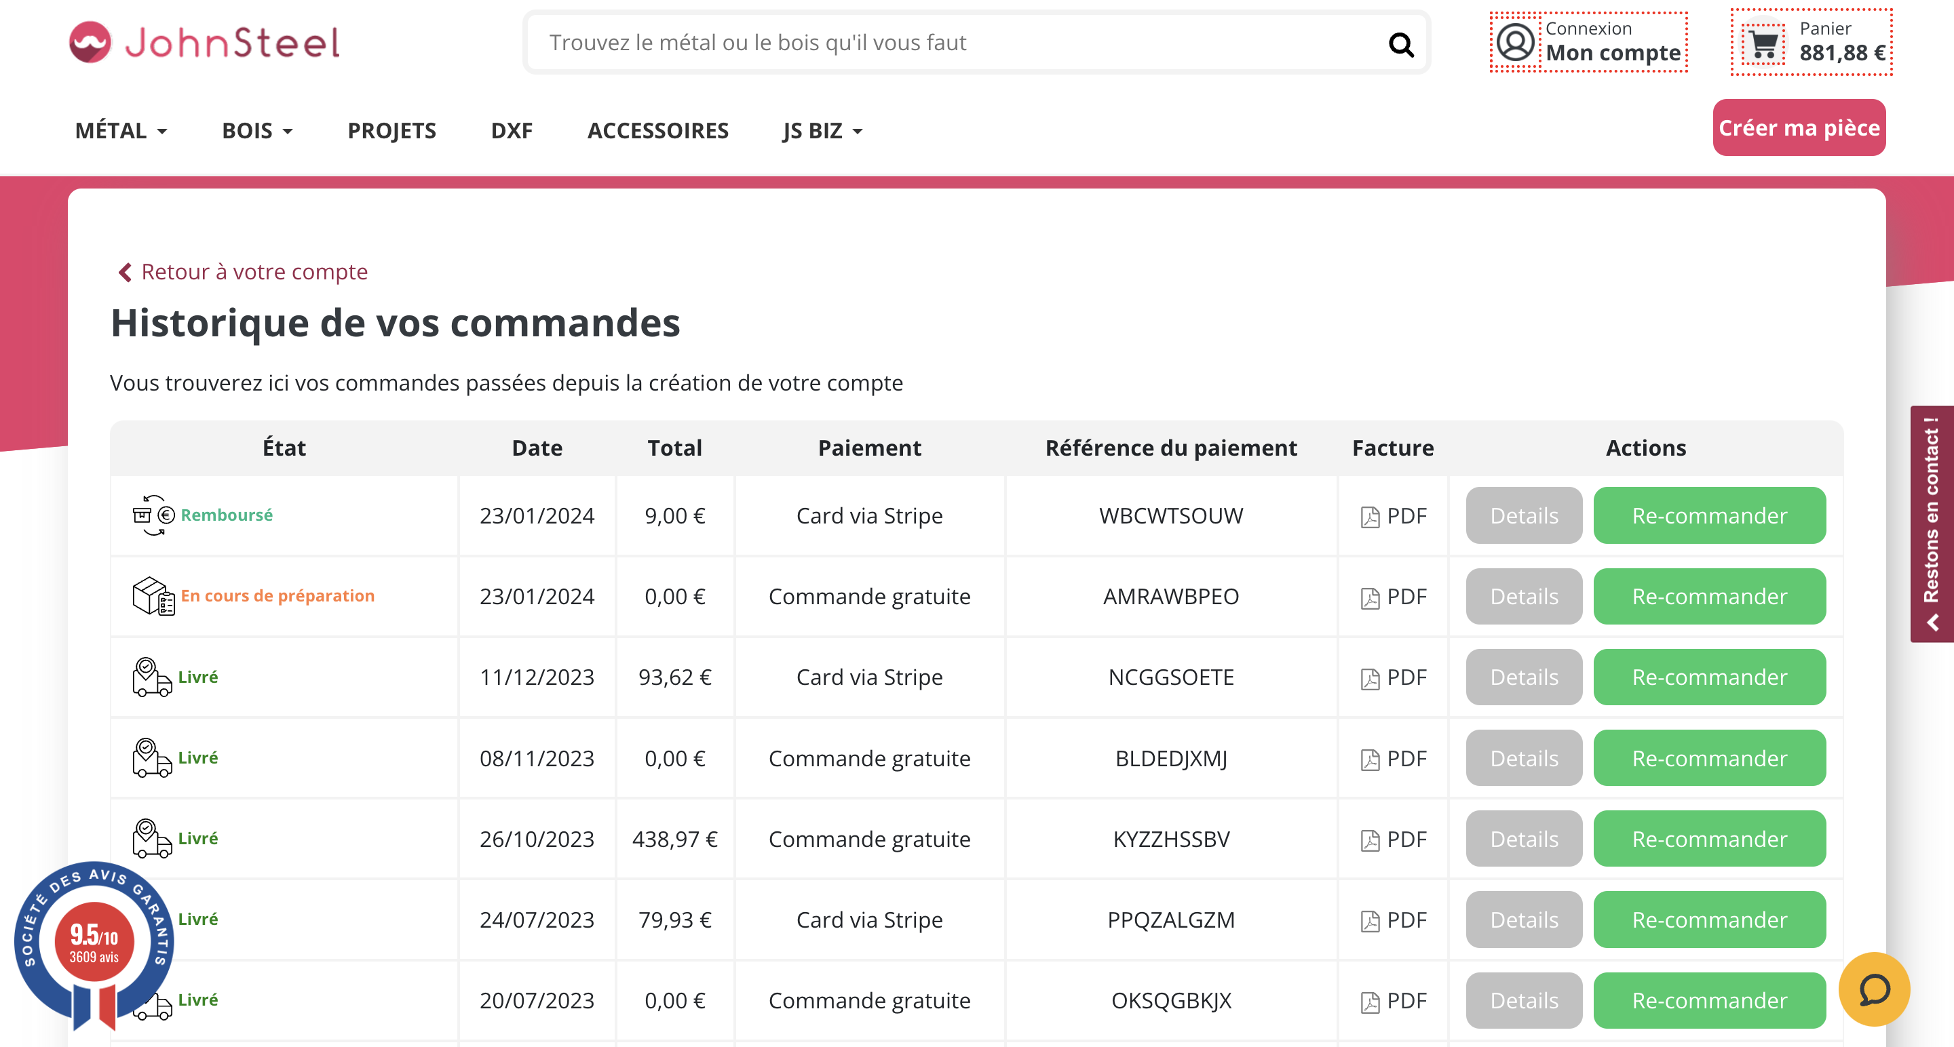Select payment reference NCGGSOETE
1954x1047 pixels.
click(1170, 677)
